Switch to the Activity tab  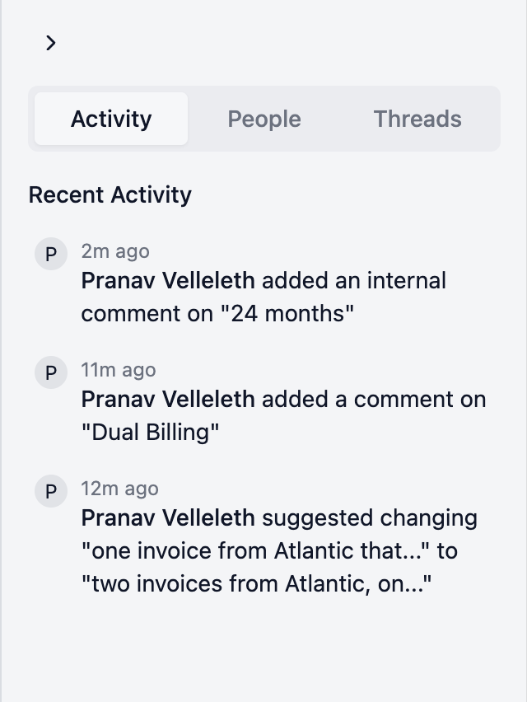(x=111, y=119)
